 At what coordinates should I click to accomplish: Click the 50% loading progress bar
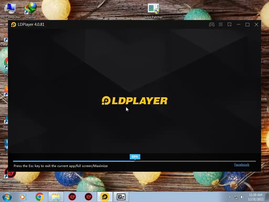tap(134, 161)
